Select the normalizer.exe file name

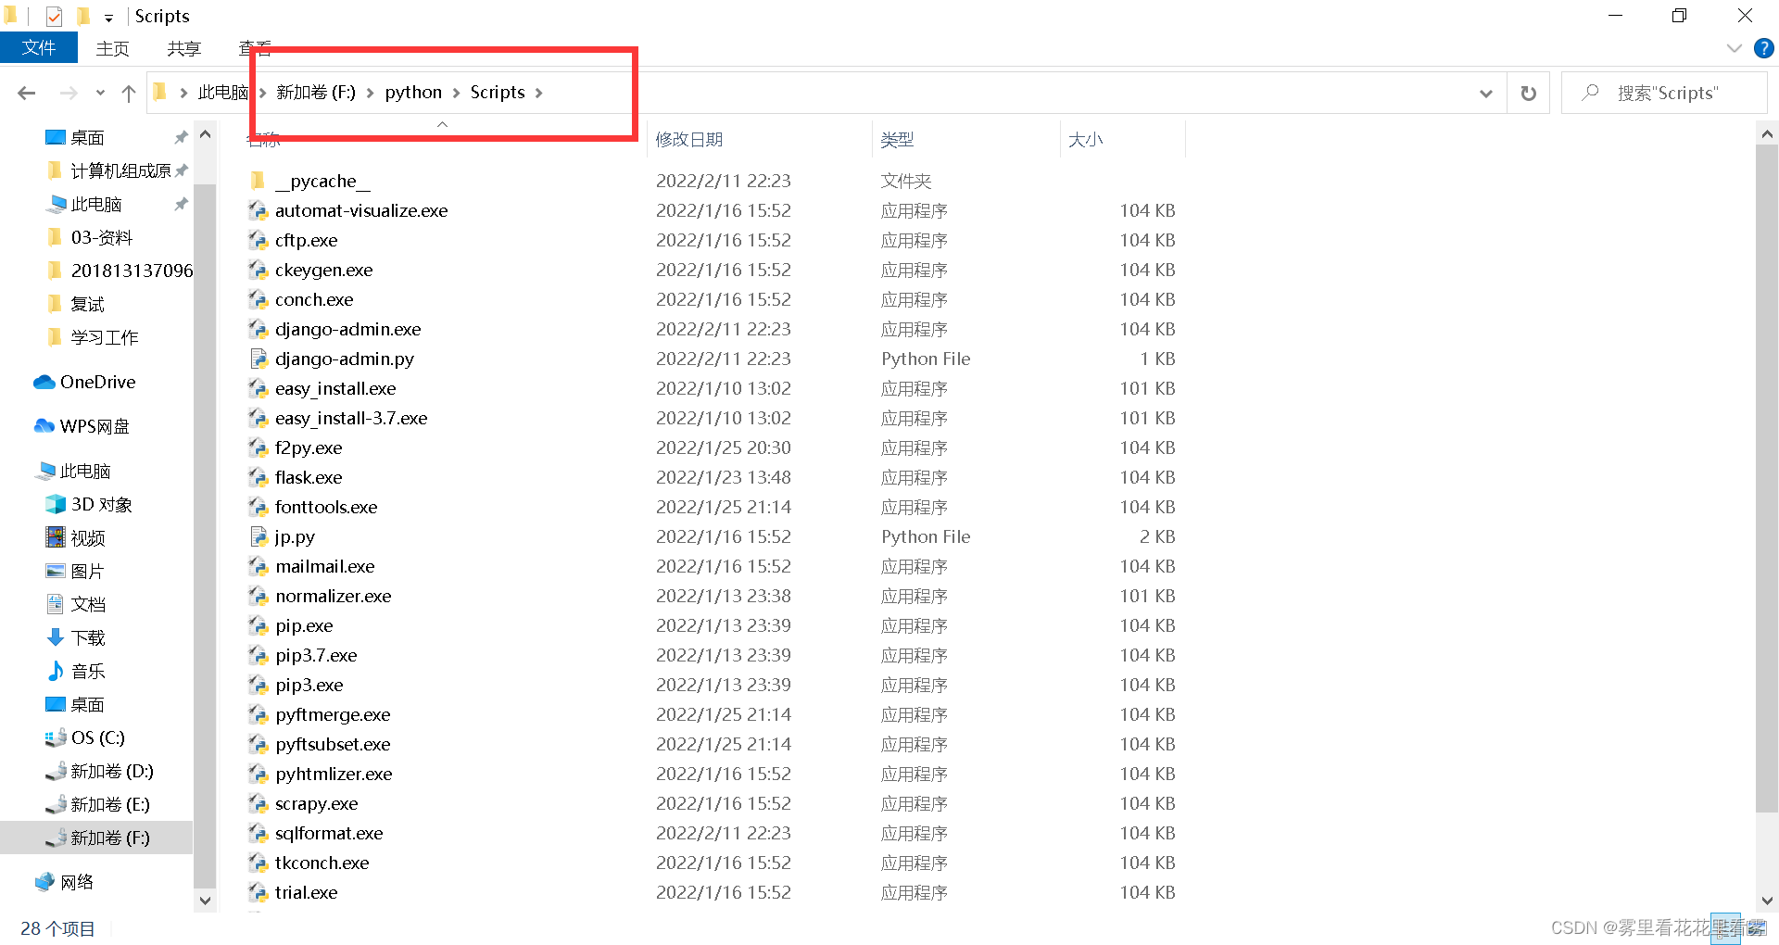[x=334, y=596]
